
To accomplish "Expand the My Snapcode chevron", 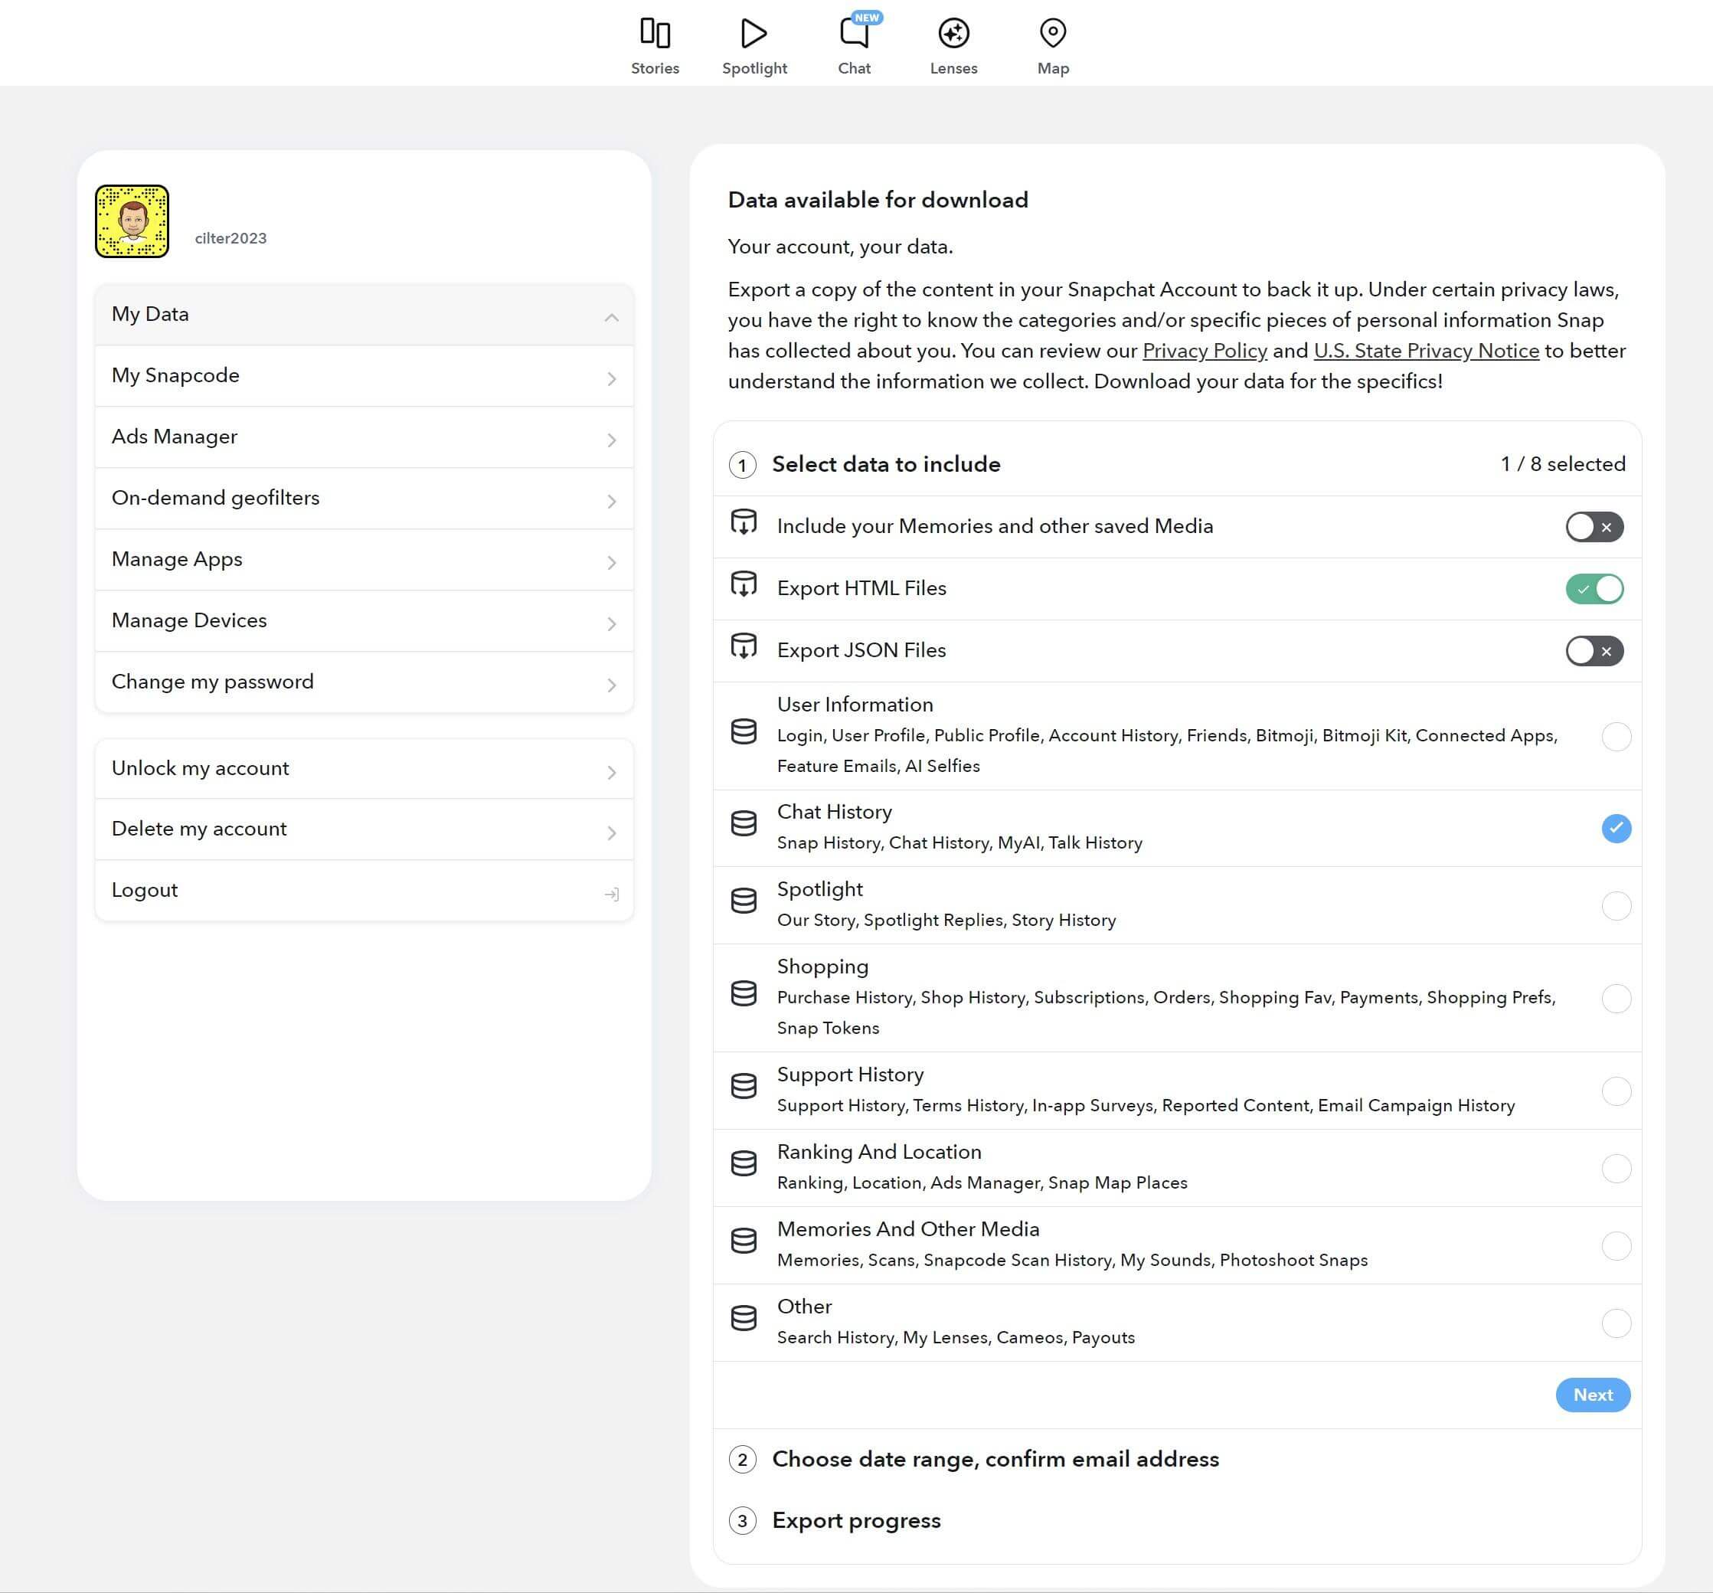I will click(x=611, y=378).
